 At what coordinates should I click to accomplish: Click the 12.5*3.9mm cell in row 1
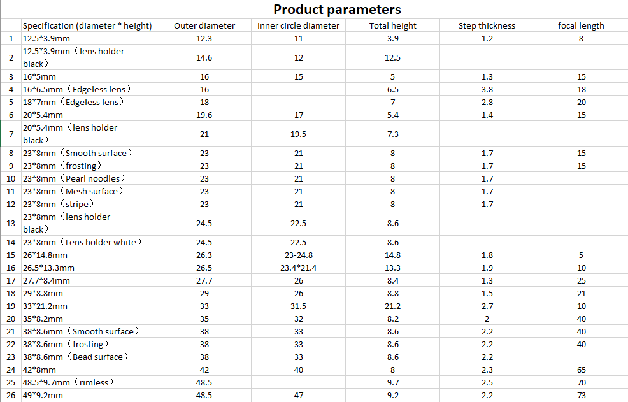click(89, 38)
